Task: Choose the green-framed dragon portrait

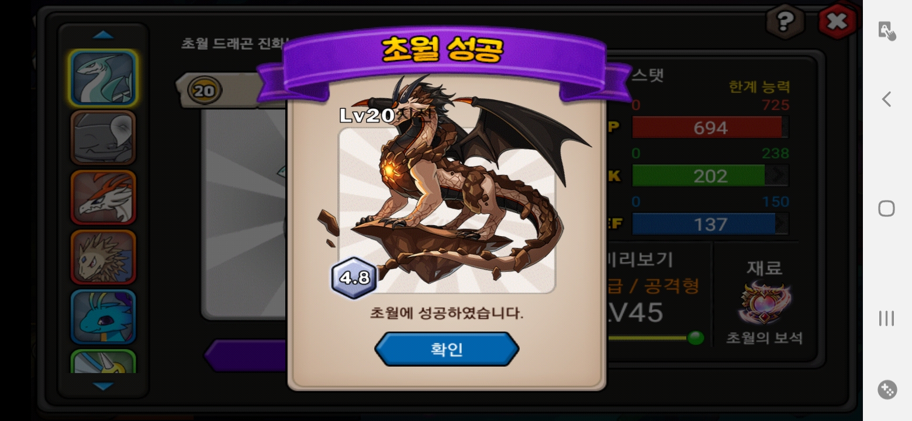Action: click(103, 361)
